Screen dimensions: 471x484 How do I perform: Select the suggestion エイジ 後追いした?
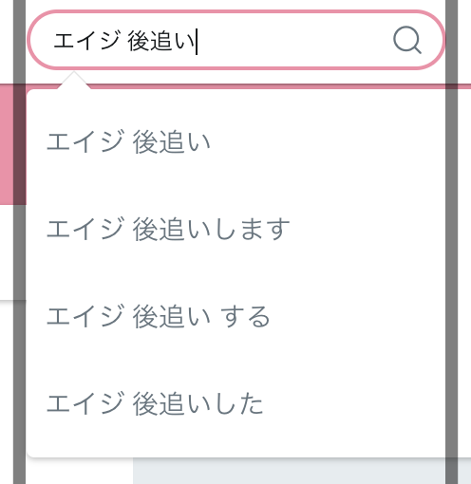155,403
